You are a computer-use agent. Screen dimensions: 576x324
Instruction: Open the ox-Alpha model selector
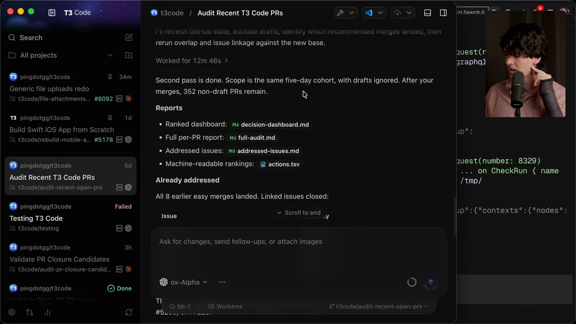tap(184, 282)
